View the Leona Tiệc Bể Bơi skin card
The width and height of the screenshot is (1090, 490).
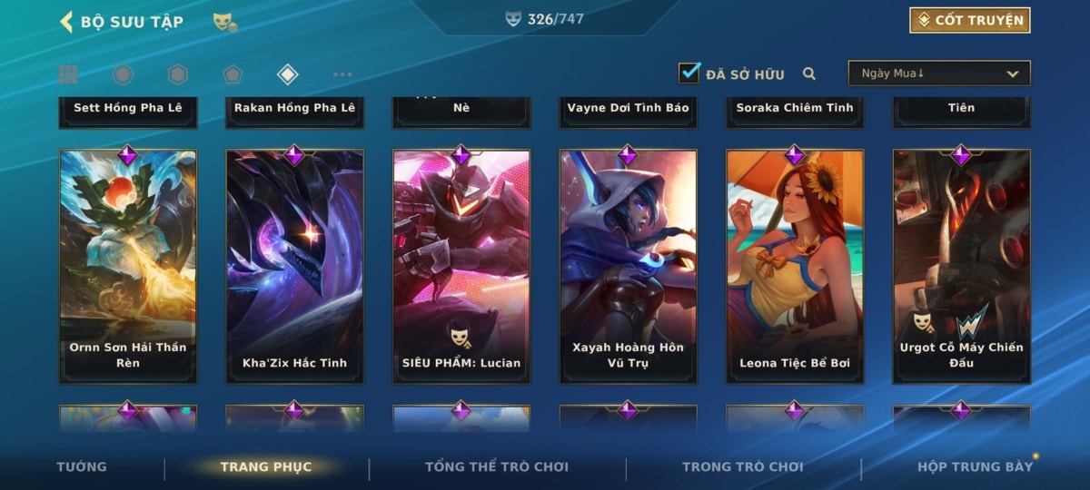click(x=795, y=266)
